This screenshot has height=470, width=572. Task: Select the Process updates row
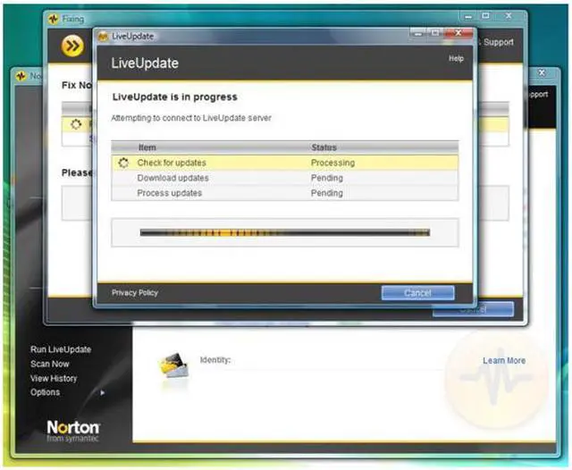click(x=285, y=193)
